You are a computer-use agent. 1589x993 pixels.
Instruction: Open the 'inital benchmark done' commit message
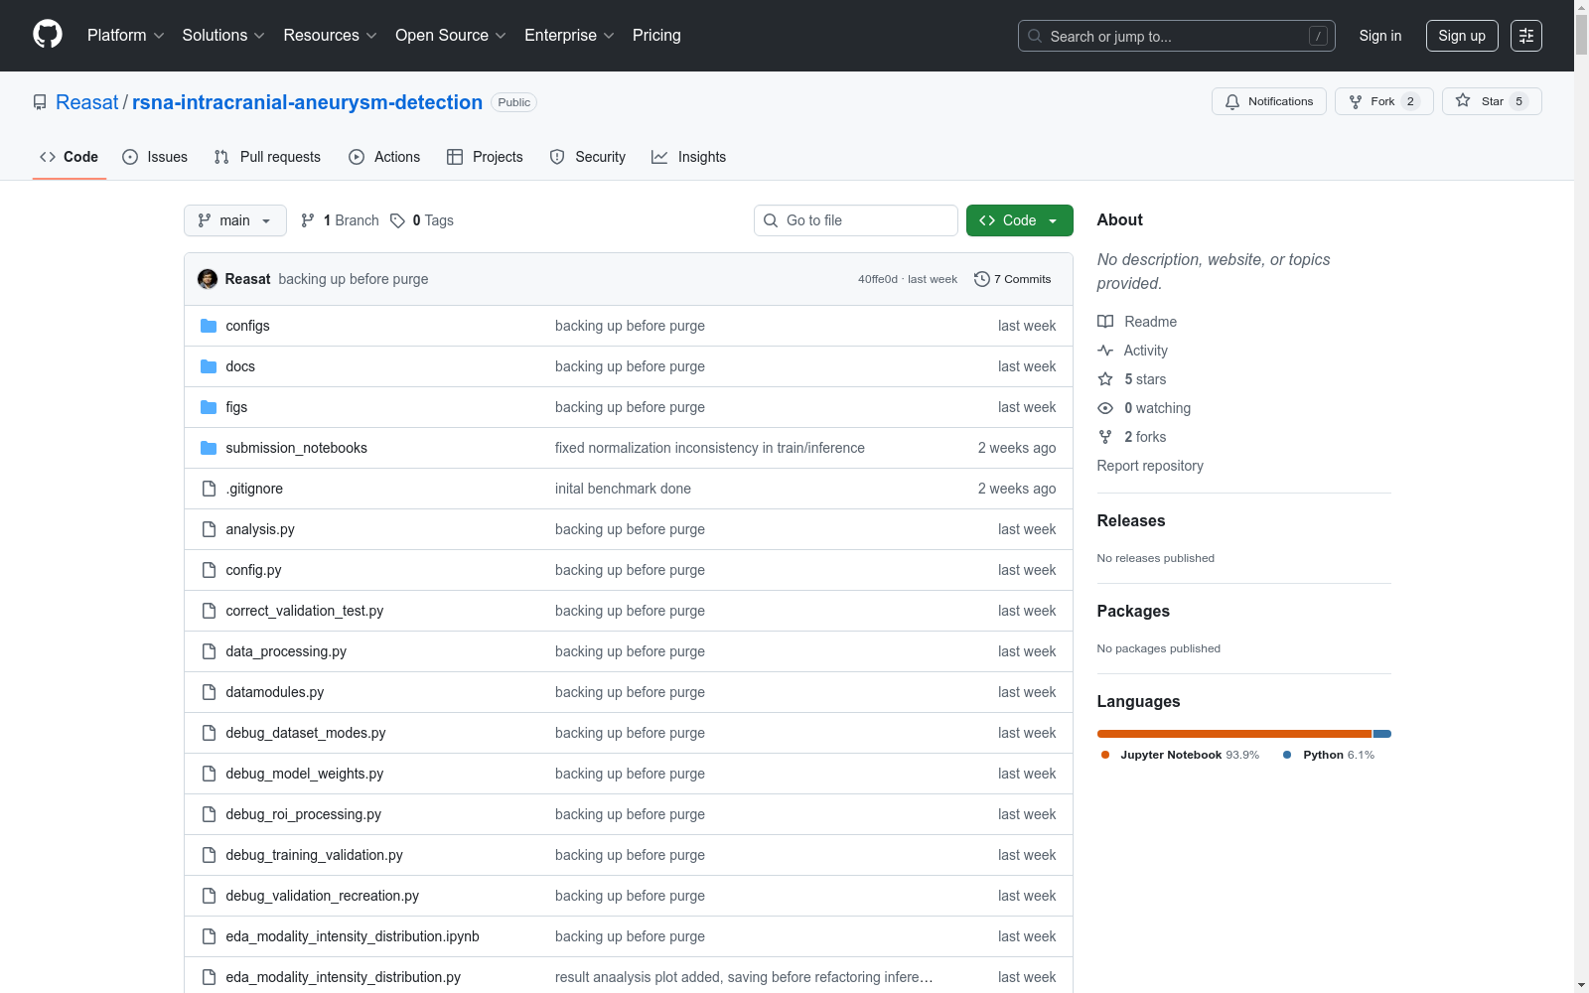tap(623, 489)
